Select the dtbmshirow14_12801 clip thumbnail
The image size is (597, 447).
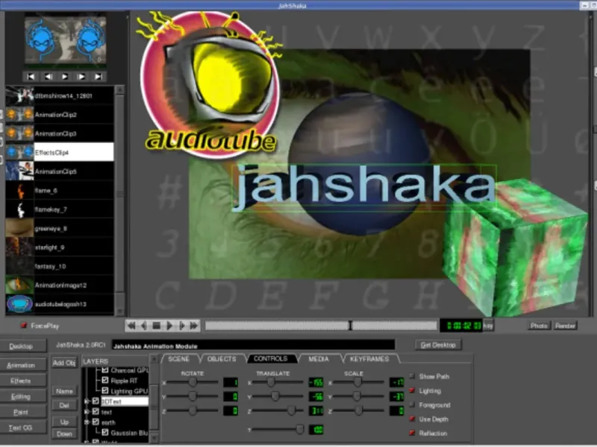19,96
